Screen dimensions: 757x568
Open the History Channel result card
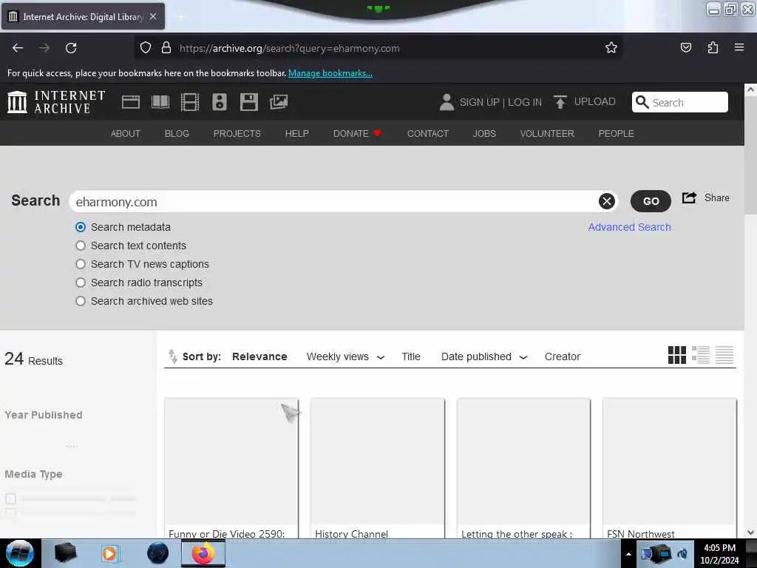click(x=378, y=468)
